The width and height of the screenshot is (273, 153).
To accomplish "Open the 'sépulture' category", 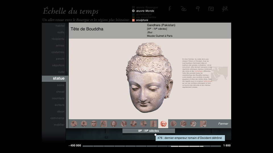I will (58, 65).
